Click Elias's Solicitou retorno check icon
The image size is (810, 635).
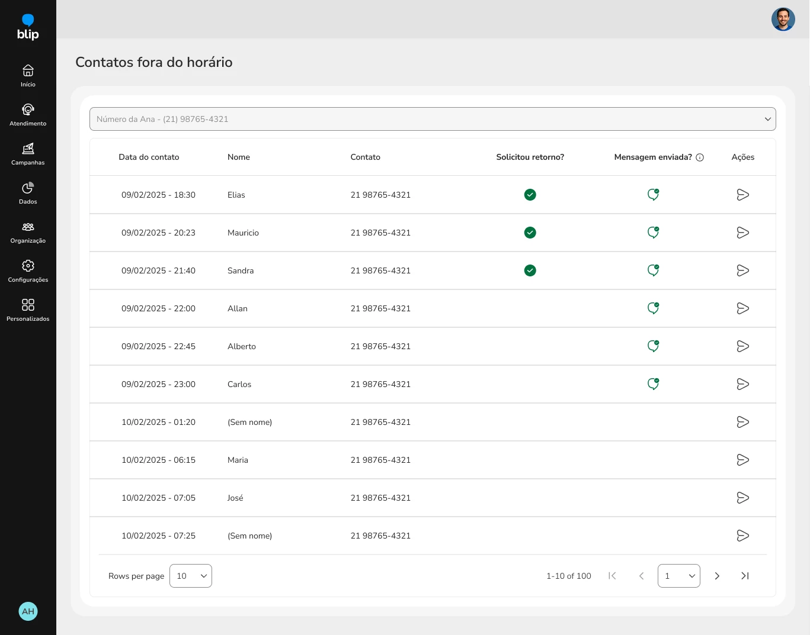(530, 195)
